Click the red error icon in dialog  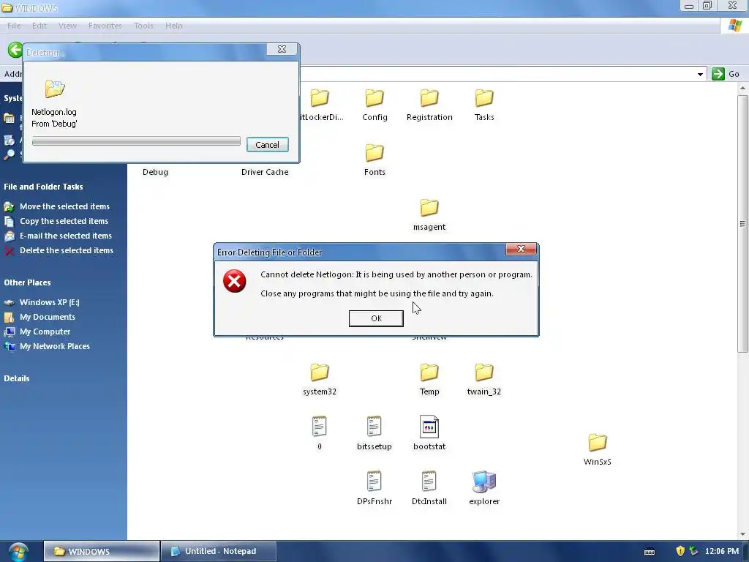pos(235,281)
